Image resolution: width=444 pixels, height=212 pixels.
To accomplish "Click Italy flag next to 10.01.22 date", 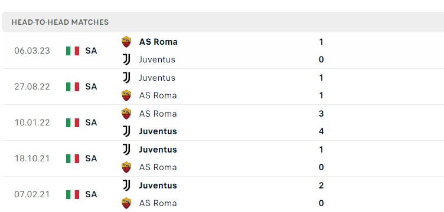I will tap(73, 122).
